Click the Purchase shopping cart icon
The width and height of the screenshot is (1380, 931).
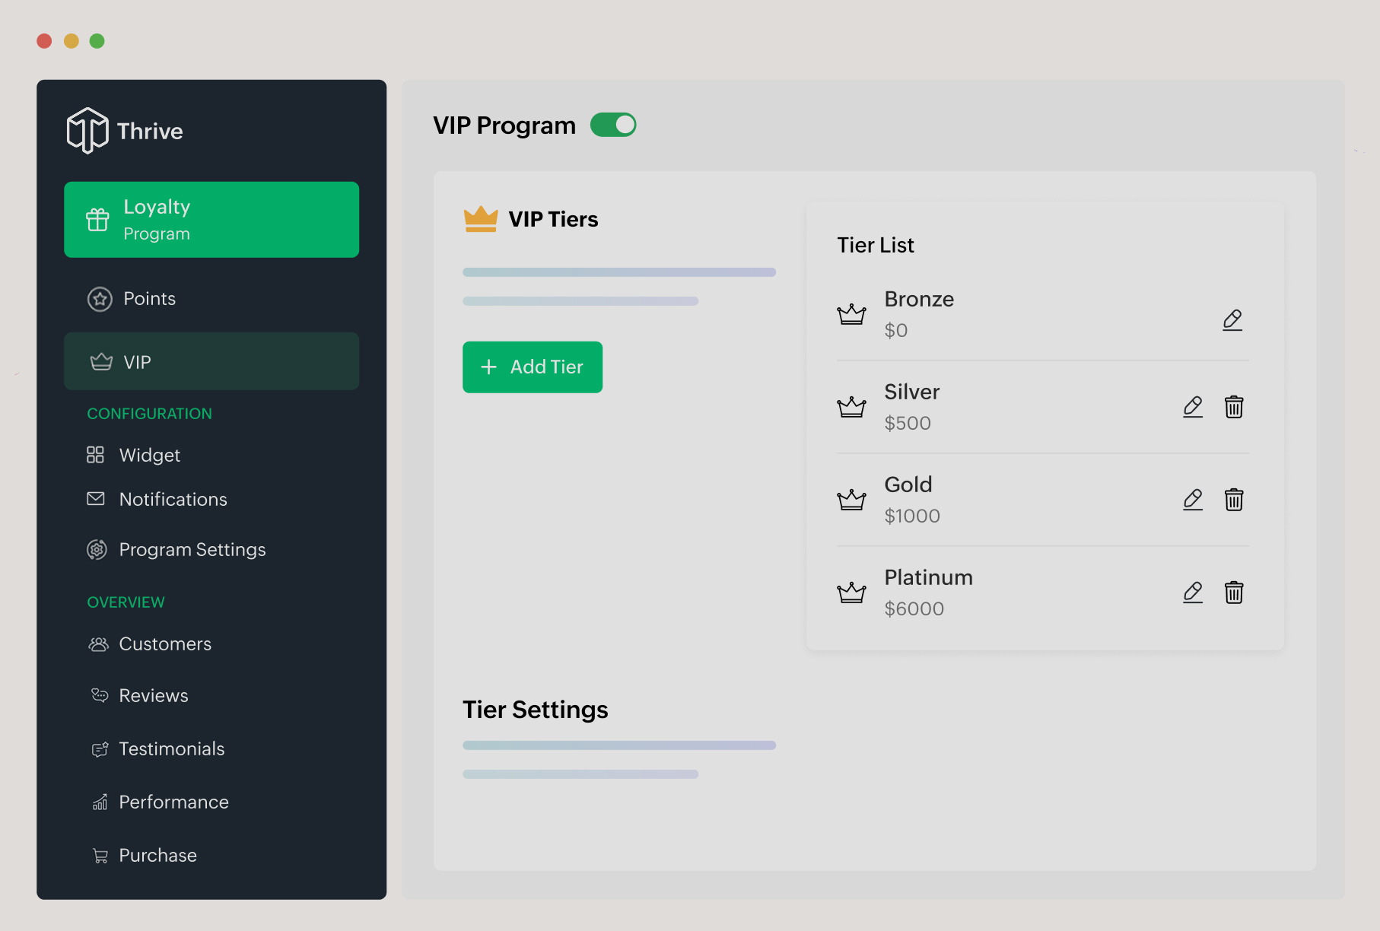click(99, 855)
